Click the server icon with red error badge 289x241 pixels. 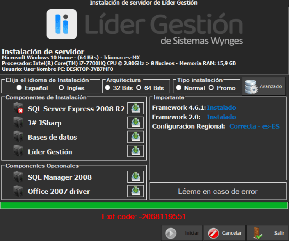(18, 108)
